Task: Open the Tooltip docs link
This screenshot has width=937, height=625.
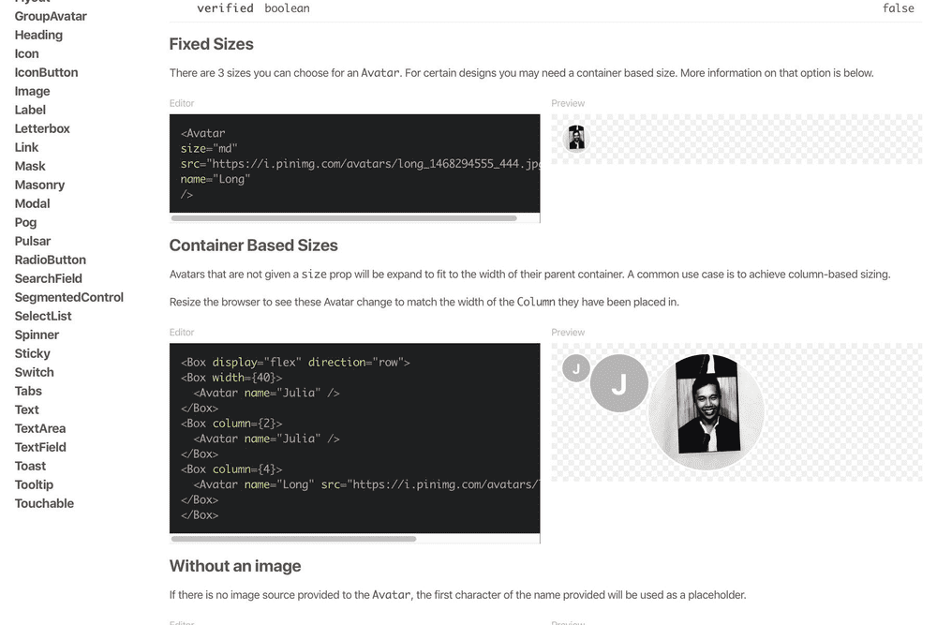Action: click(34, 484)
